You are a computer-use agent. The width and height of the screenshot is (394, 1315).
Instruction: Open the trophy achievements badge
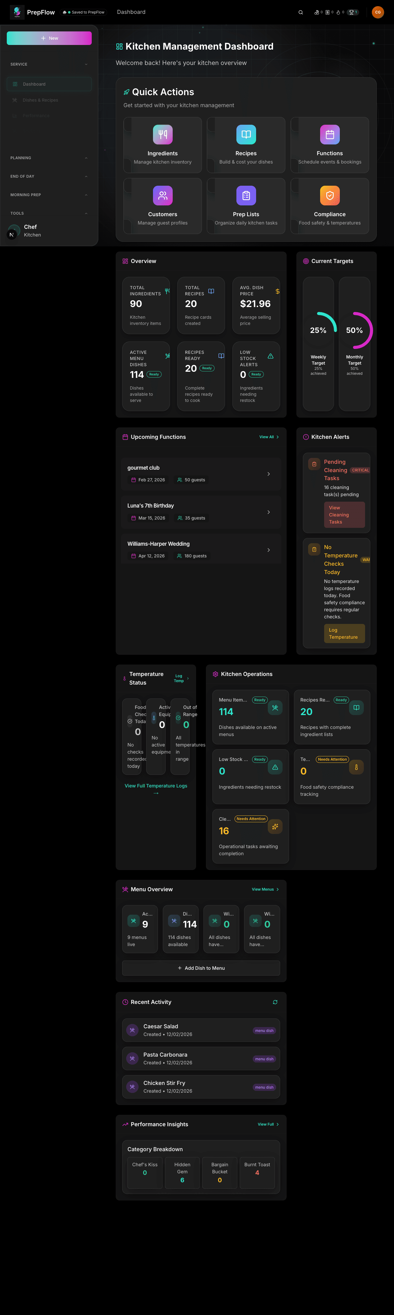coord(353,12)
